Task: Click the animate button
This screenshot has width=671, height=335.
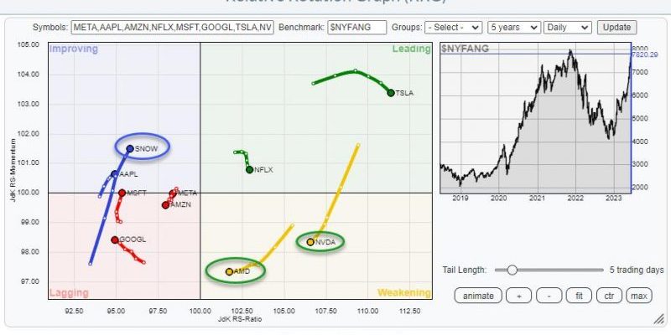Action: point(477,296)
